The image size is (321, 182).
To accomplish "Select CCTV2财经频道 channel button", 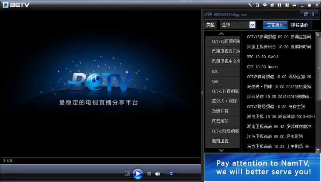I will [223, 131].
